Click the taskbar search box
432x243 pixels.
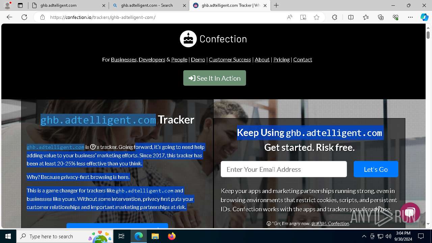click(x=65, y=236)
